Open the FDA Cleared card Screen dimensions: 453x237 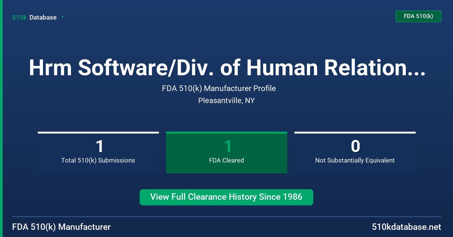pyautogui.click(x=226, y=153)
